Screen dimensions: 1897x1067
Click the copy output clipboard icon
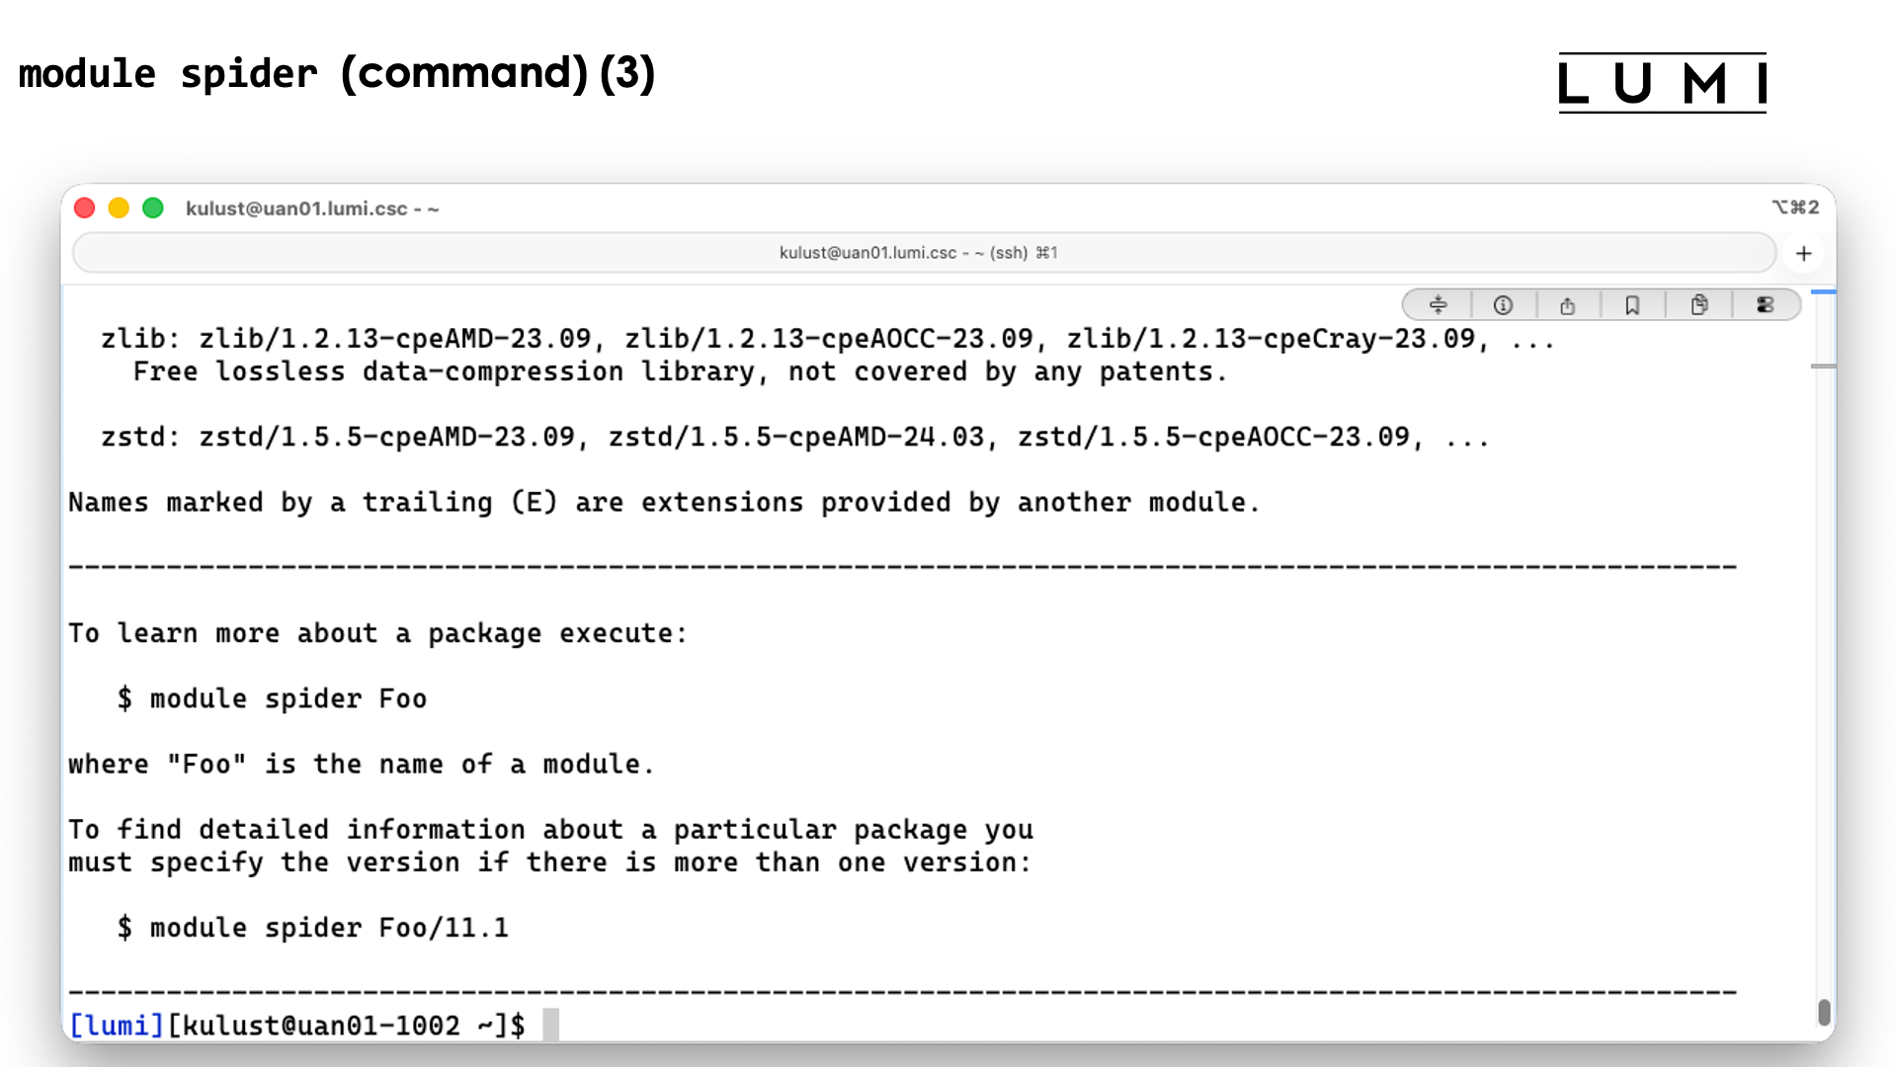tap(1699, 305)
